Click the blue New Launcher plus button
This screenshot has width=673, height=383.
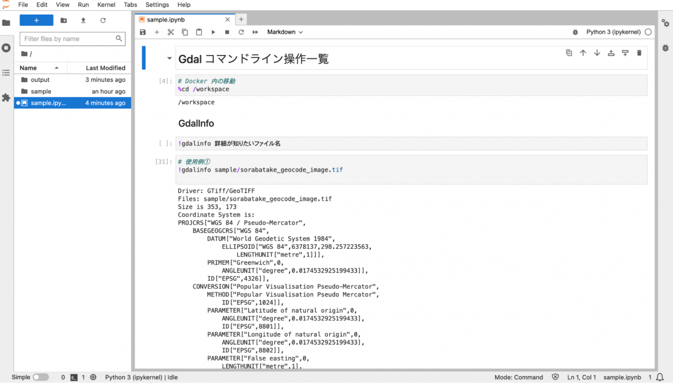tap(36, 20)
